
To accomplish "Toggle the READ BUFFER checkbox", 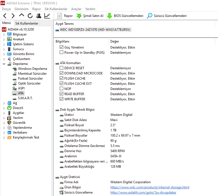I will click(x=61, y=94).
